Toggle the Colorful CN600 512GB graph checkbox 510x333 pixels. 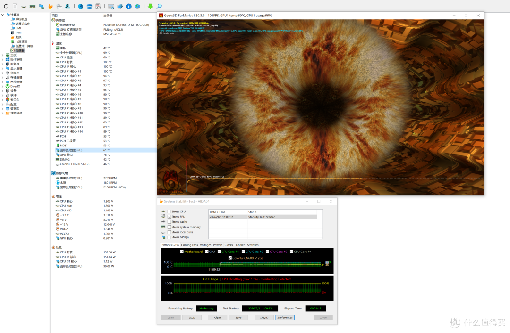230,258
